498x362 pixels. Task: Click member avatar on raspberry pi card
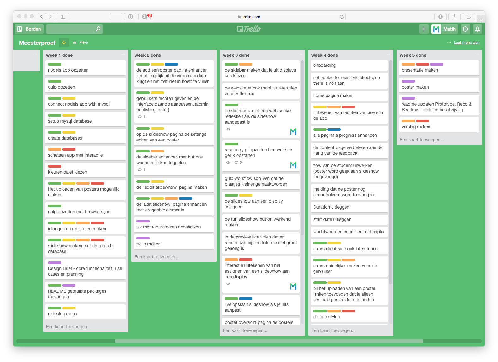coord(293,165)
